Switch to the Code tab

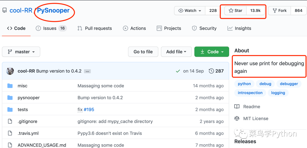click(16, 28)
